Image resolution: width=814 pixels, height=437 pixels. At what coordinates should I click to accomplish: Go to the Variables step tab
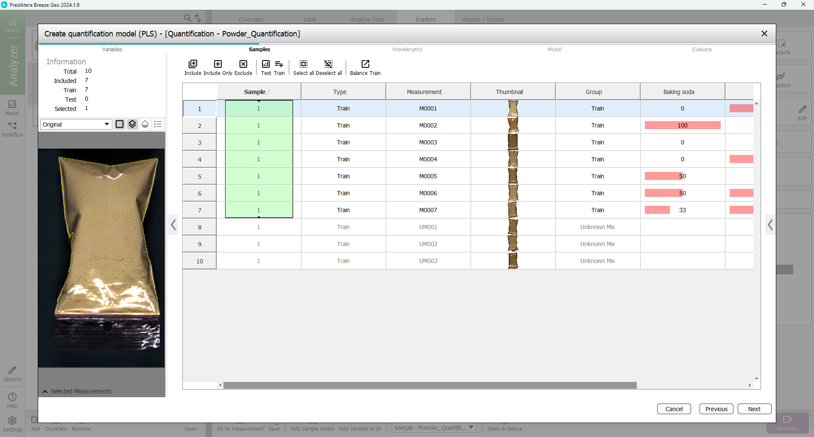(112, 50)
